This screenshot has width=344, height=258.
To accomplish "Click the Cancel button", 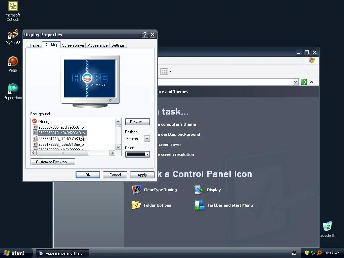I will 115,175.
